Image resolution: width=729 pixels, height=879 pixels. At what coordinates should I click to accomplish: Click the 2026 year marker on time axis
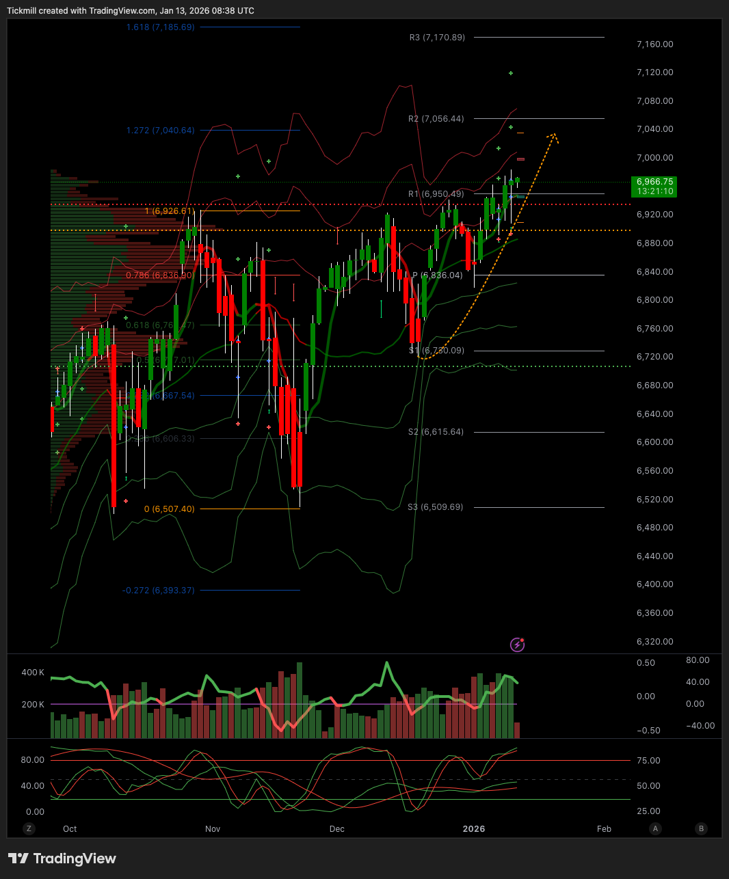474,828
